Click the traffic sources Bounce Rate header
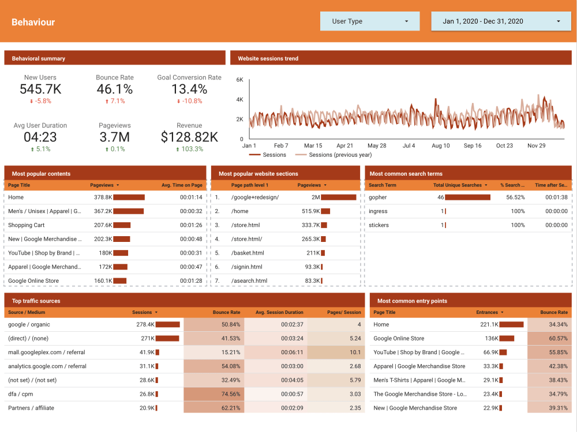 226,312
